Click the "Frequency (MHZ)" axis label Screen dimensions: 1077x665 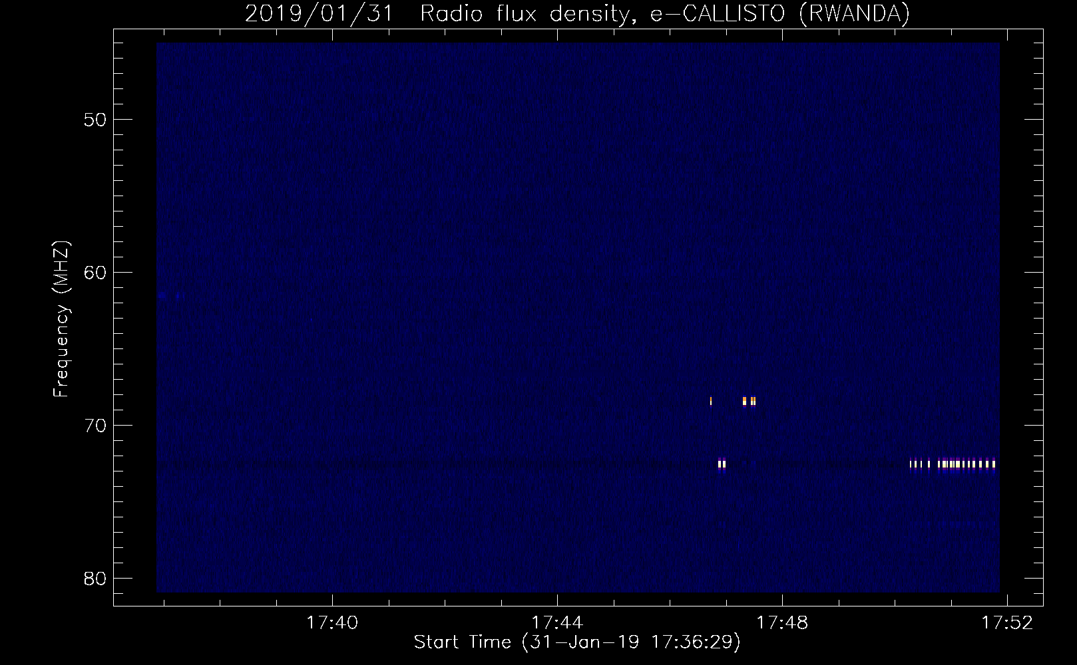[61, 319]
